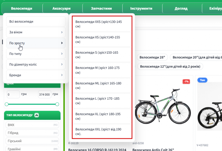Expand По типу submenu arrow
Screen dimensions: 222x151
pos(62,54)
